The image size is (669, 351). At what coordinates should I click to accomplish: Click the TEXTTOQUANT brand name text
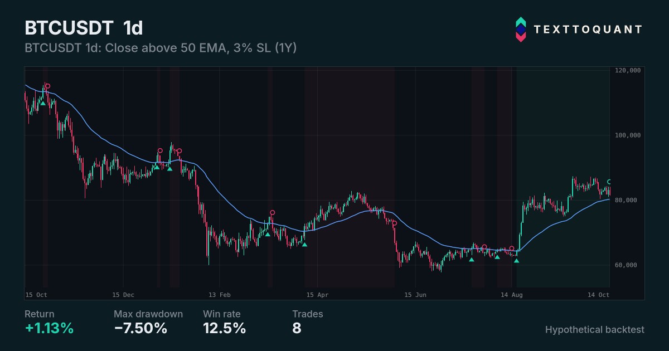pyautogui.click(x=588, y=30)
